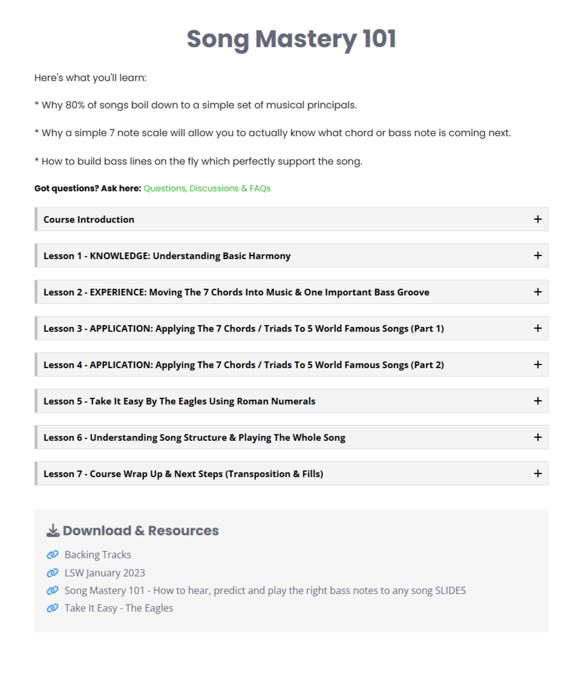Screen dimensions: 575x674
Task: Expand Lesson 4 - Applying Triads Part 2
Action: tap(291, 365)
